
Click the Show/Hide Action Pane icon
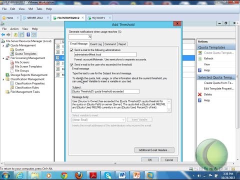(34, 34)
